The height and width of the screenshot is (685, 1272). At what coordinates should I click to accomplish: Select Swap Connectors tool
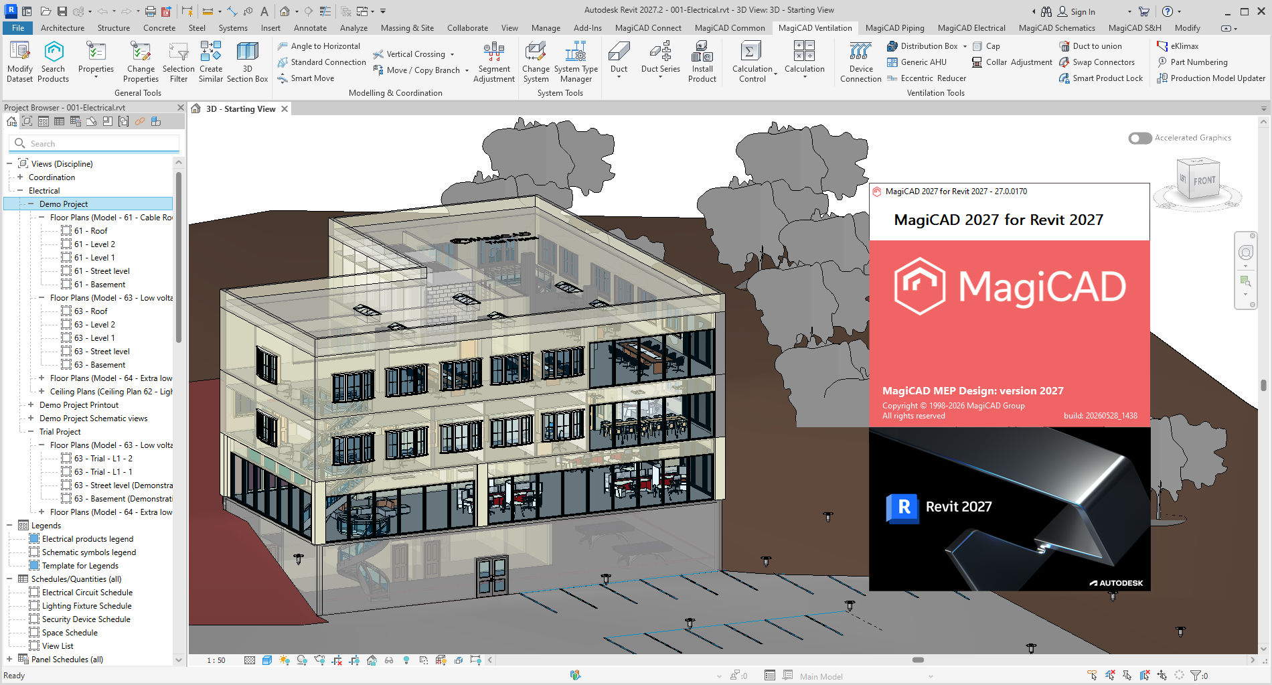[1097, 62]
